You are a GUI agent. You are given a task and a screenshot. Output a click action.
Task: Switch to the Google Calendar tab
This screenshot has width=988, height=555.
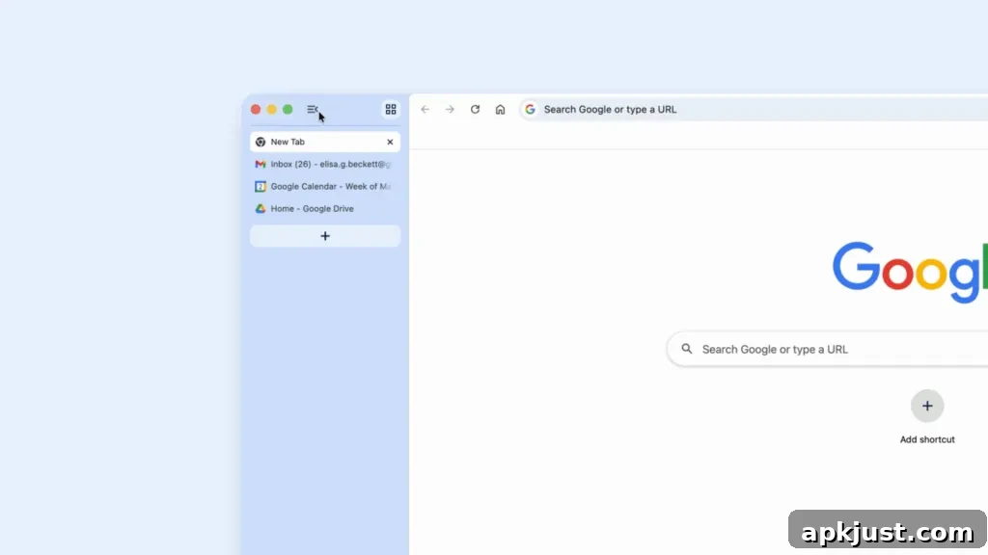[x=325, y=186]
